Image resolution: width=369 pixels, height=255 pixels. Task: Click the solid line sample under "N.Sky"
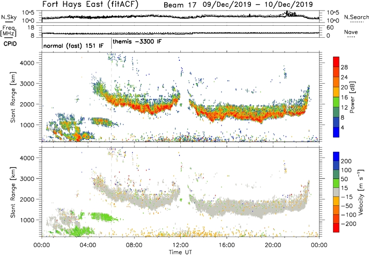tap(9, 22)
